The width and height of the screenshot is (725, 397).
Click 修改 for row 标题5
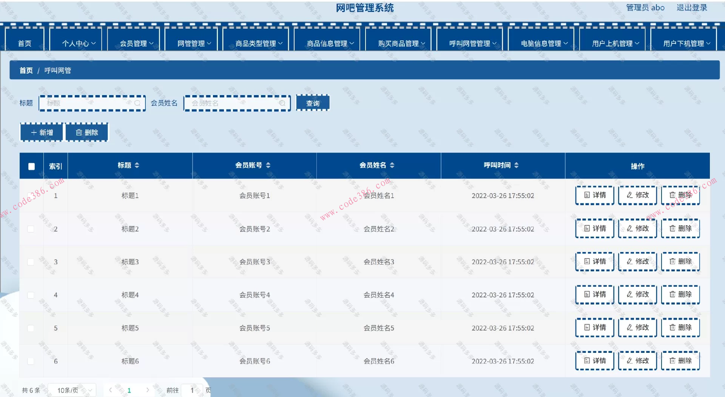[x=637, y=328]
